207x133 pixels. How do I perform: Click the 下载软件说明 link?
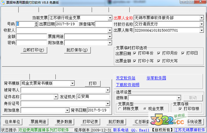(128, 85)
